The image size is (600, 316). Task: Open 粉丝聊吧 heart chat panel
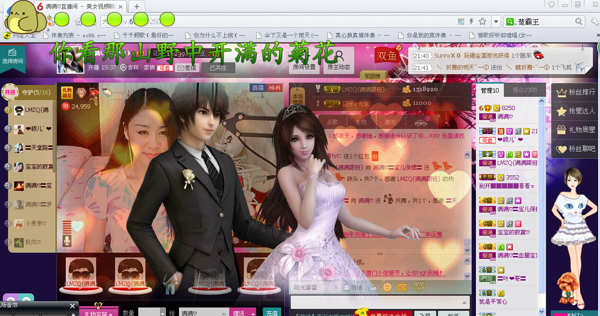click(576, 149)
